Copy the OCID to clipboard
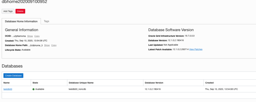Screen dimensions: 256x102 point(37,36)
